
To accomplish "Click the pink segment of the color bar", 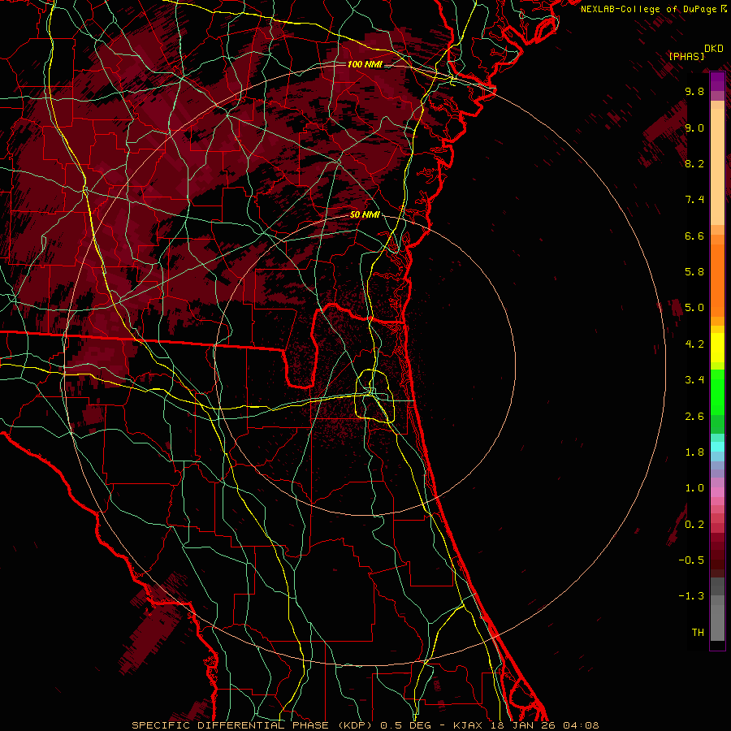I will 717,492.
